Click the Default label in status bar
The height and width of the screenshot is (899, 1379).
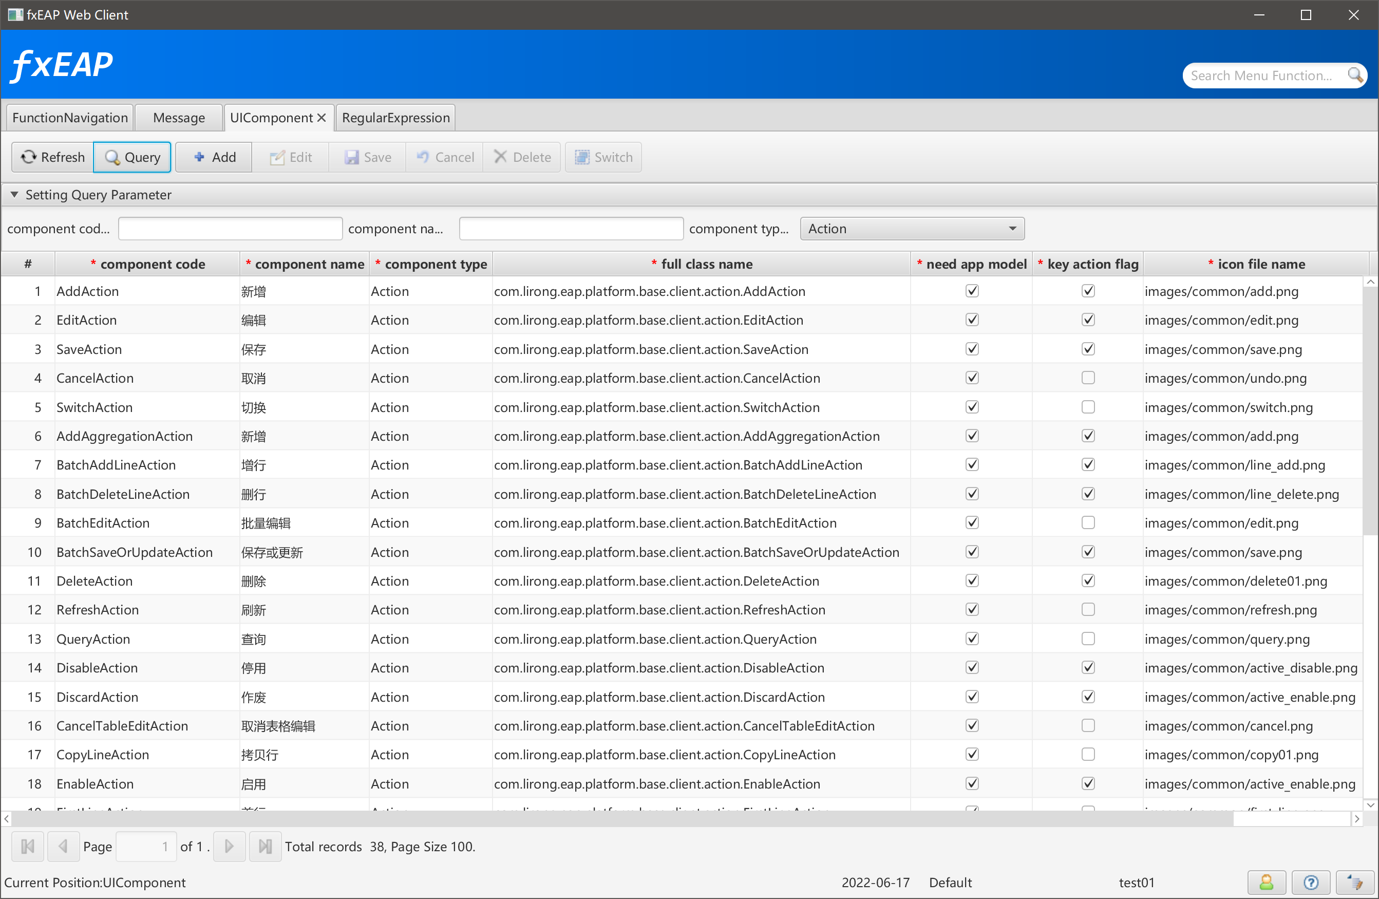coord(950,882)
